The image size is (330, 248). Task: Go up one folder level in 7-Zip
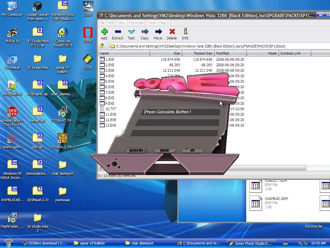click(102, 46)
